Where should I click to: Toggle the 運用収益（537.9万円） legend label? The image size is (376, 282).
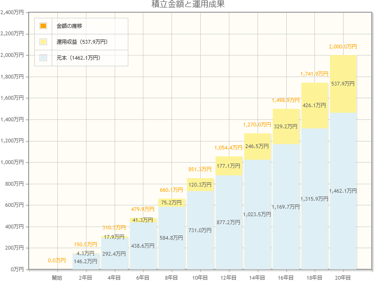tap(82, 42)
